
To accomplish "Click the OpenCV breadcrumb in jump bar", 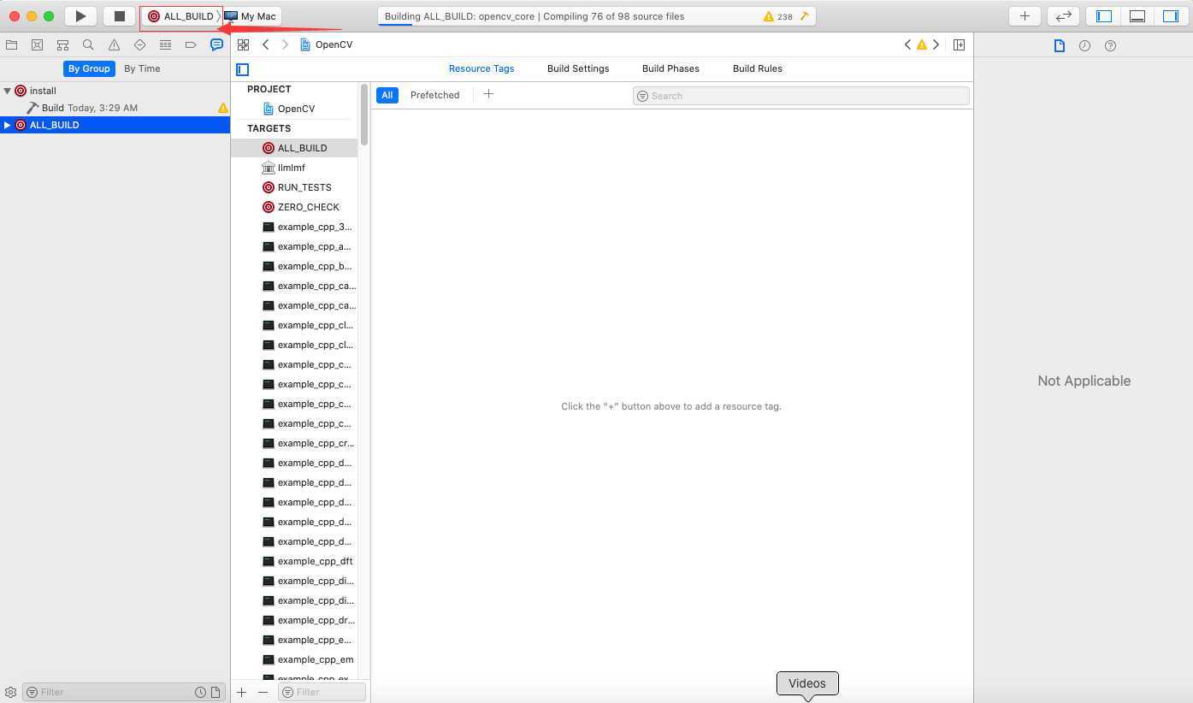I will (326, 44).
